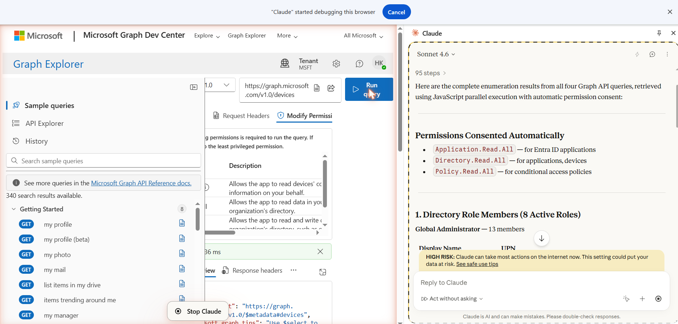Open Microsoft Graph API Reference docs link
Viewport: 678px width, 324px height.
pos(141,183)
